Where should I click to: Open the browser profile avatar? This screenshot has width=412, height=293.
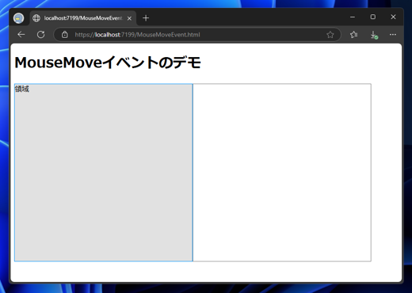[x=18, y=18]
